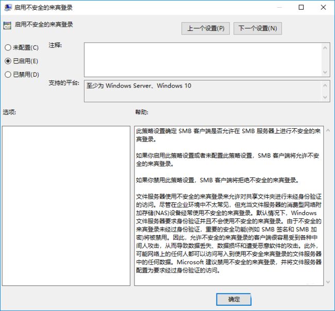Click the 帮助 label
Image resolution: width=335 pixels, height=311 pixels.
pyautogui.click(x=142, y=112)
